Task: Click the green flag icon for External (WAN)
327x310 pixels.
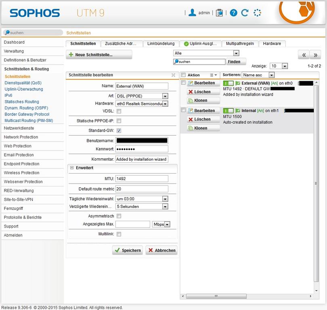Action: (237, 83)
